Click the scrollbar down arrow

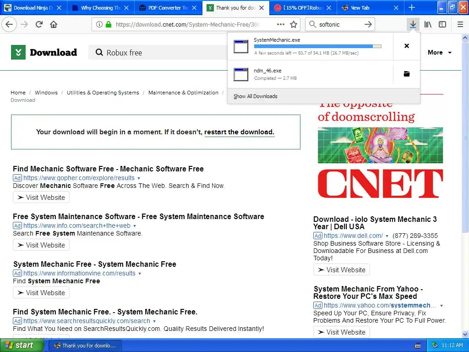coord(465,334)
